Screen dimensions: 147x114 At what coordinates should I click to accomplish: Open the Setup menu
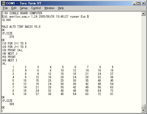coord(24,8)
